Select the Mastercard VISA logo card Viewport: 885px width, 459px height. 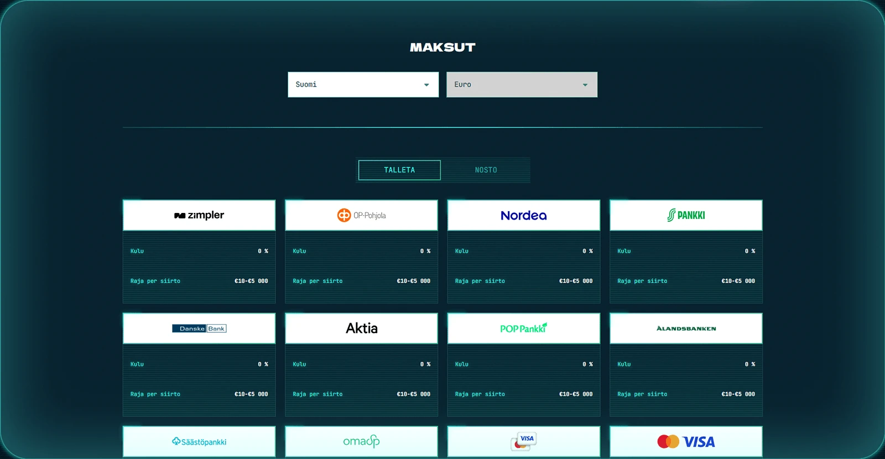(686, 441)
